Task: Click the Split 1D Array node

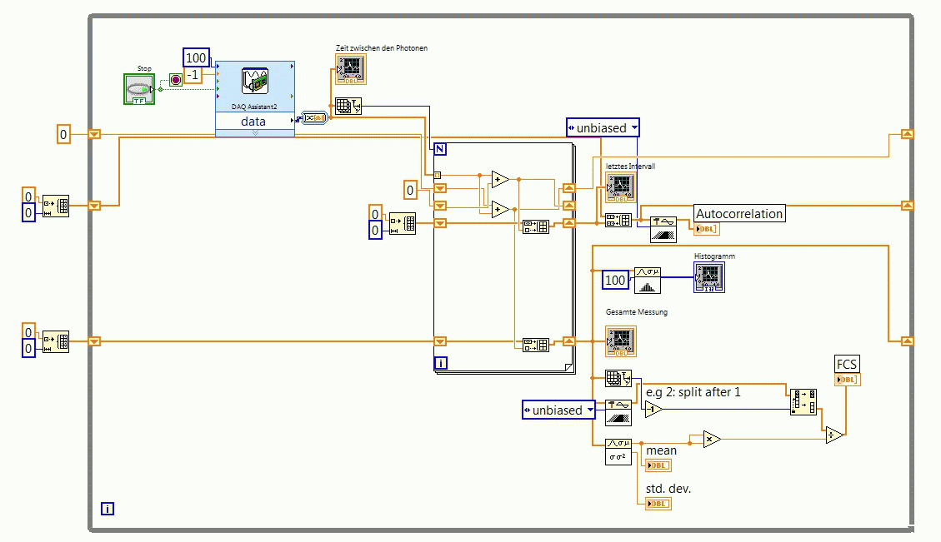Action: (x=803, y=401)
